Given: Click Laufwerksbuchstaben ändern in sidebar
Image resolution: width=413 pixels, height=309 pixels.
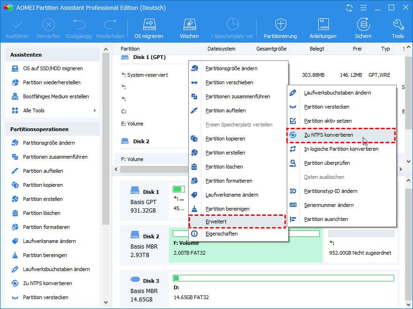Looking at the screenshot, I should tap(56, 269).
